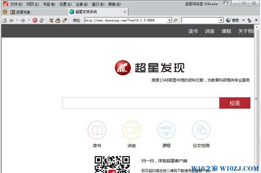Image resolution: width=261 pixels, height=173 pixels.
Task: Open 讲座 in top navigation bar
Action: (x=210, y=31)
